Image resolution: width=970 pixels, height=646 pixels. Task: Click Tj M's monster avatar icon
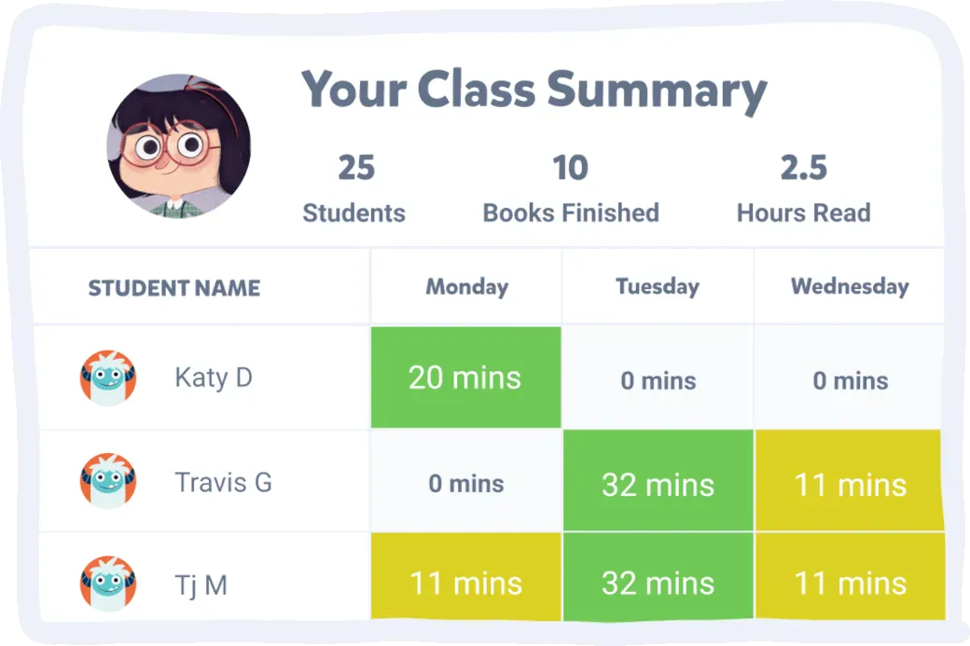108,584
